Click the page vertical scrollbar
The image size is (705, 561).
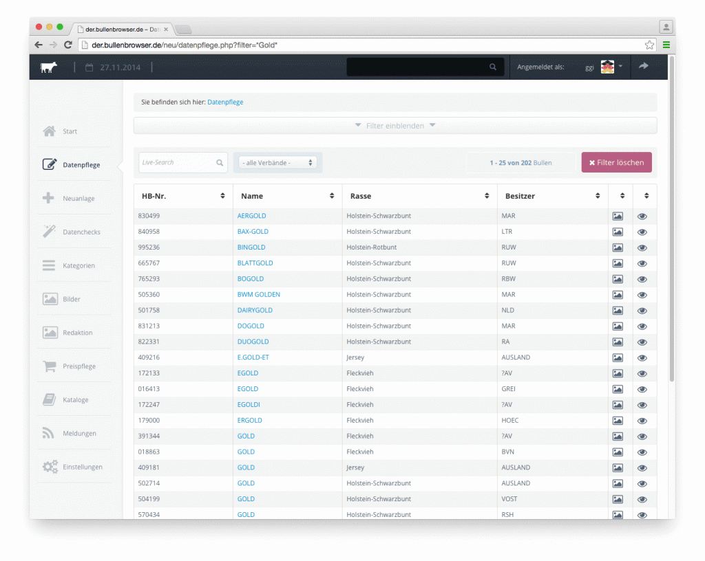[x=672, y=220]
